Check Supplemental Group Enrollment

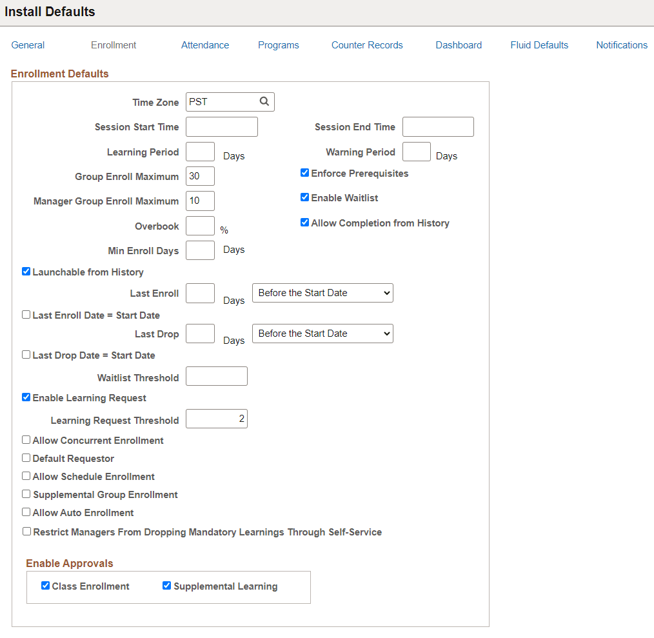(x=26, y=493)
